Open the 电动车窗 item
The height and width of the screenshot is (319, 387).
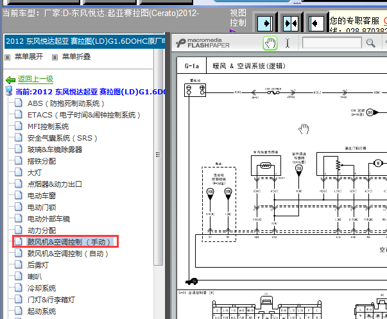42,196
